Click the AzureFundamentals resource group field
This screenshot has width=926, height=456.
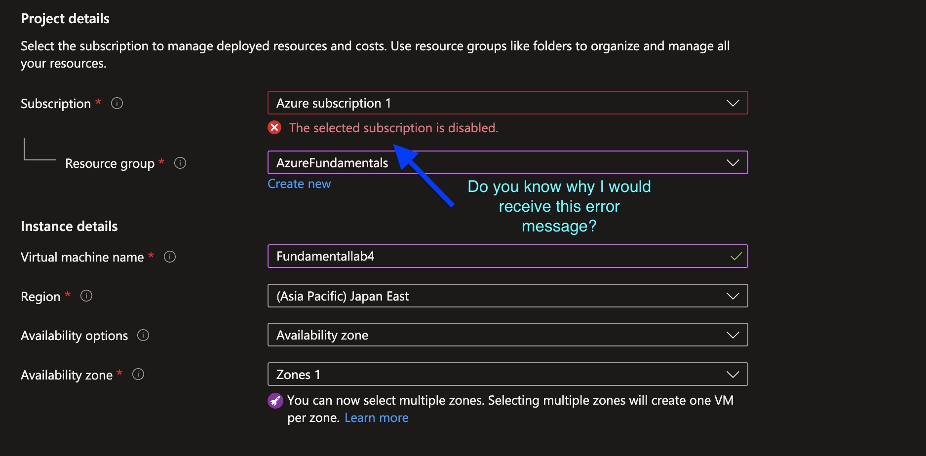[x=444, y=162]
